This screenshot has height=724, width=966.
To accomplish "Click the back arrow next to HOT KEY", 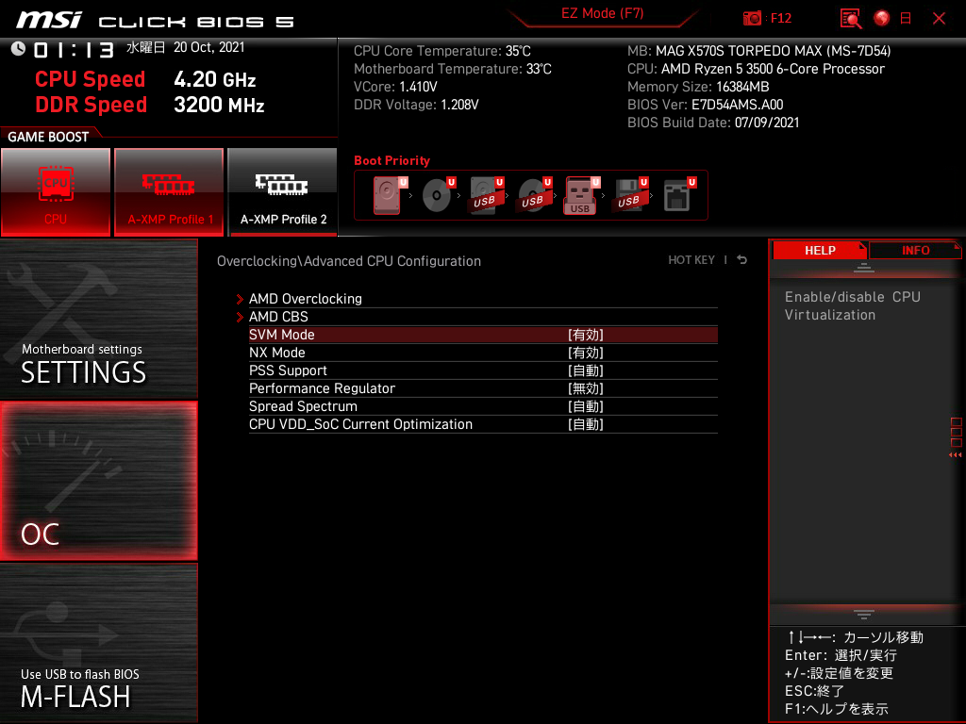I will tap(741, 259).
